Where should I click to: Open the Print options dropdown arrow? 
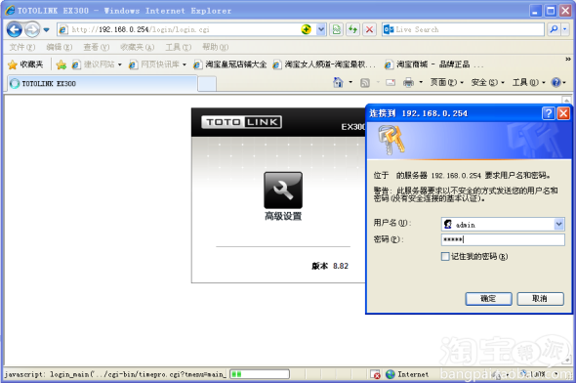[421, 82]
